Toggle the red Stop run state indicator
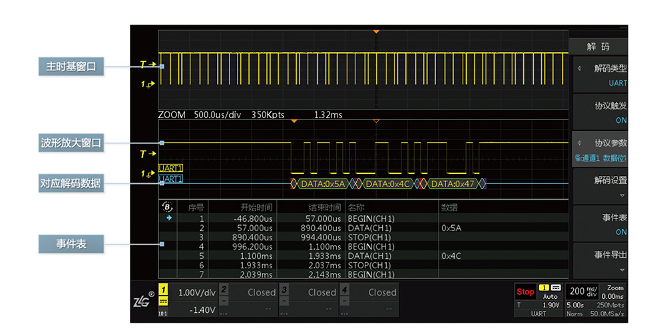The image size is (669, 336). 525,292
